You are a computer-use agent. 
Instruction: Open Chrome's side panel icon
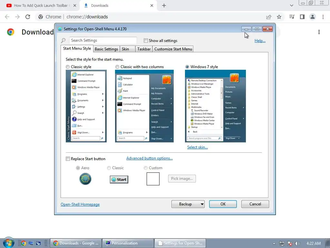302,17
